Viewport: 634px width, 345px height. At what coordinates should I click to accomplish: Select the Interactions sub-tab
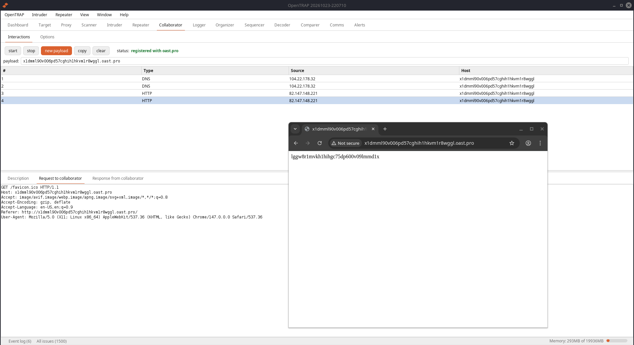(19, 37)
